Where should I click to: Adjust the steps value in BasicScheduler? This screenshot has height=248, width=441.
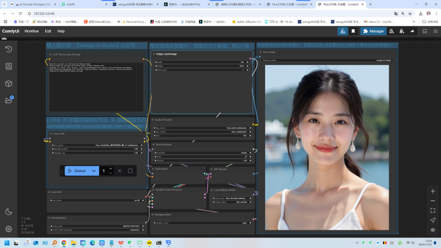(202, 157)
